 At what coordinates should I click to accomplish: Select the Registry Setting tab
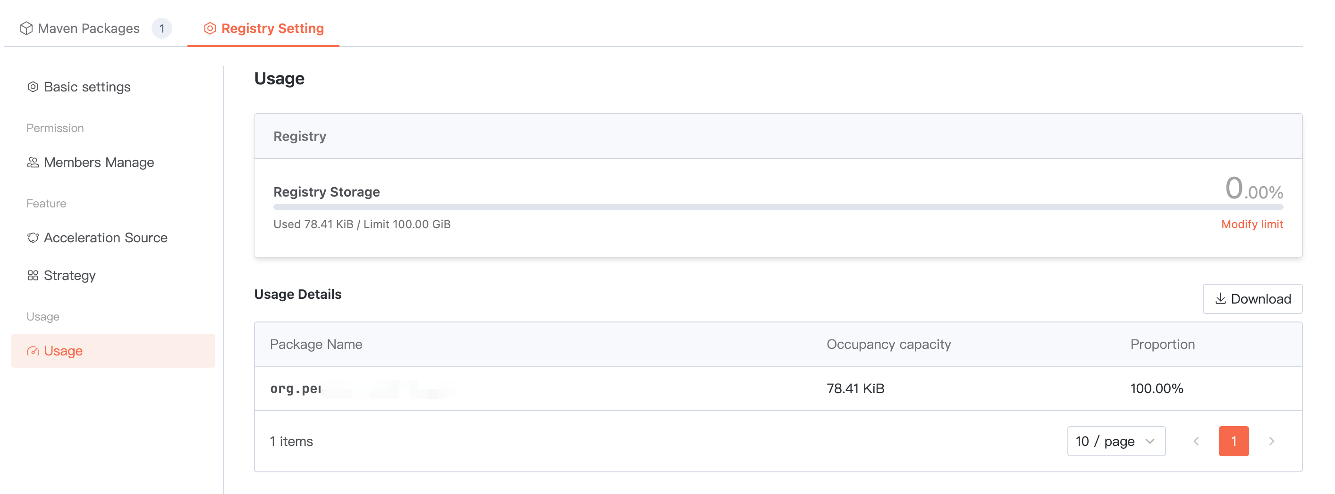(x=272, y=28)
